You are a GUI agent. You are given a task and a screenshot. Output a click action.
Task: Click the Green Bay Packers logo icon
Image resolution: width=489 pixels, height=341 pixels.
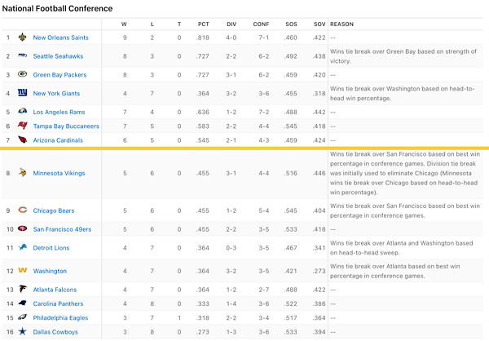click(x=22, y=74)
